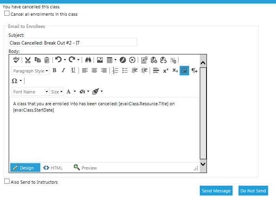276x203 pixels.
Task: Apply Italic formatting
Action: pyautogui.click(x=64, y=71)
